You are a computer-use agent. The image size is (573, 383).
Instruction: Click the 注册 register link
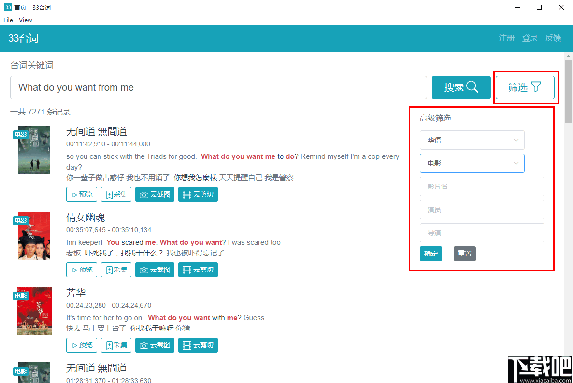coord(506,38)
